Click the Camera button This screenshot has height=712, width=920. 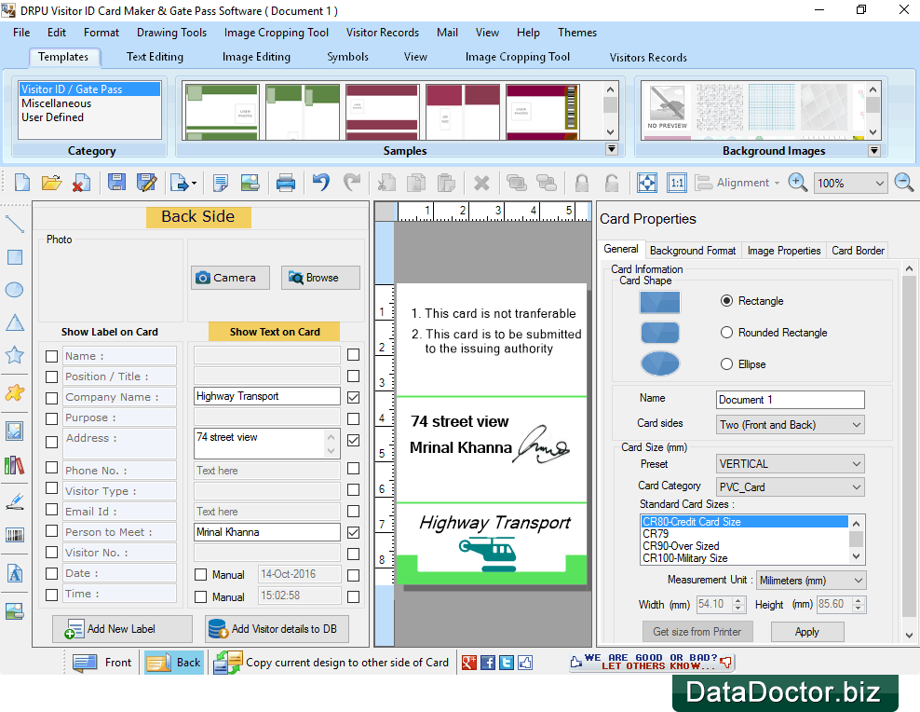point(230,278)
